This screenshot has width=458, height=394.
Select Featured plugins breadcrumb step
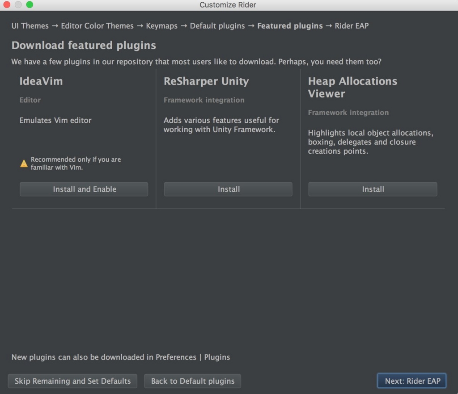290,26
